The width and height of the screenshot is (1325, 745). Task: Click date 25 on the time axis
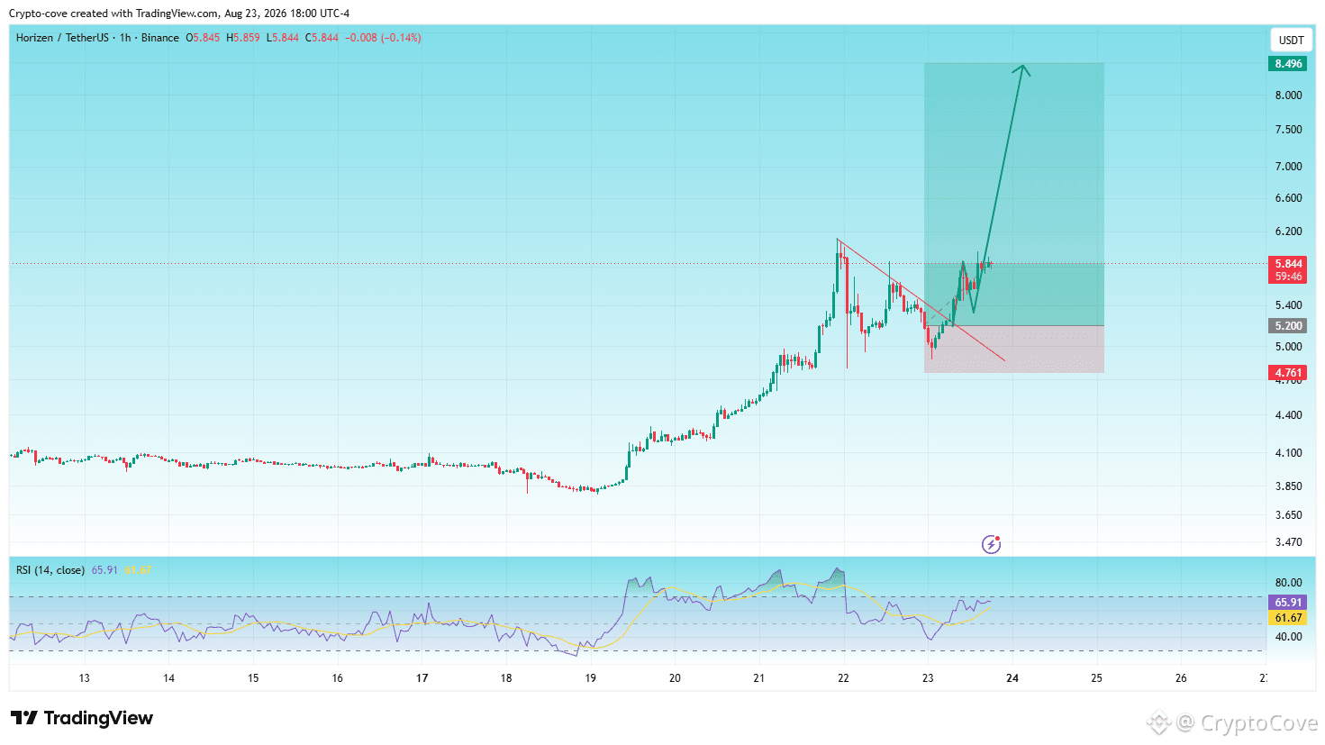tap(1096, 678)
